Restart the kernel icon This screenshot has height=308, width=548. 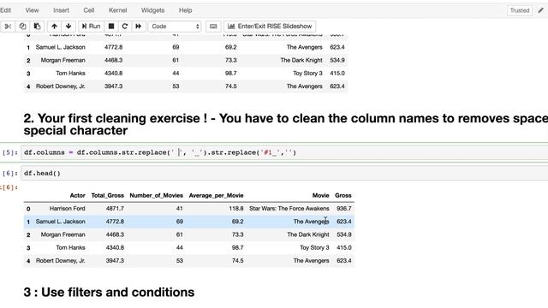(x=125, y=27)
